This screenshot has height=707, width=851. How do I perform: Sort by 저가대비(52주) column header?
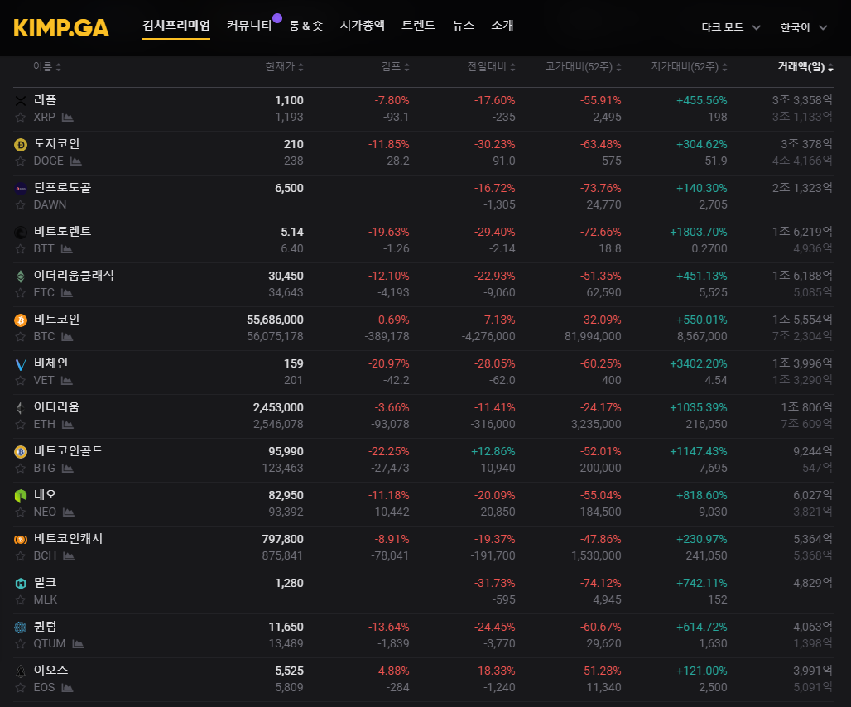click(x=690, y=67)
